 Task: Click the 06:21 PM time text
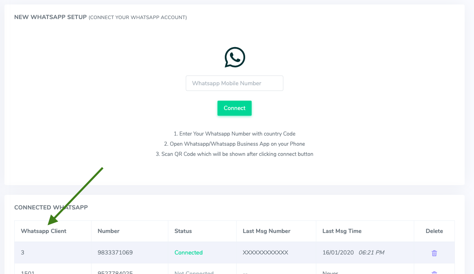click(372, 252)
